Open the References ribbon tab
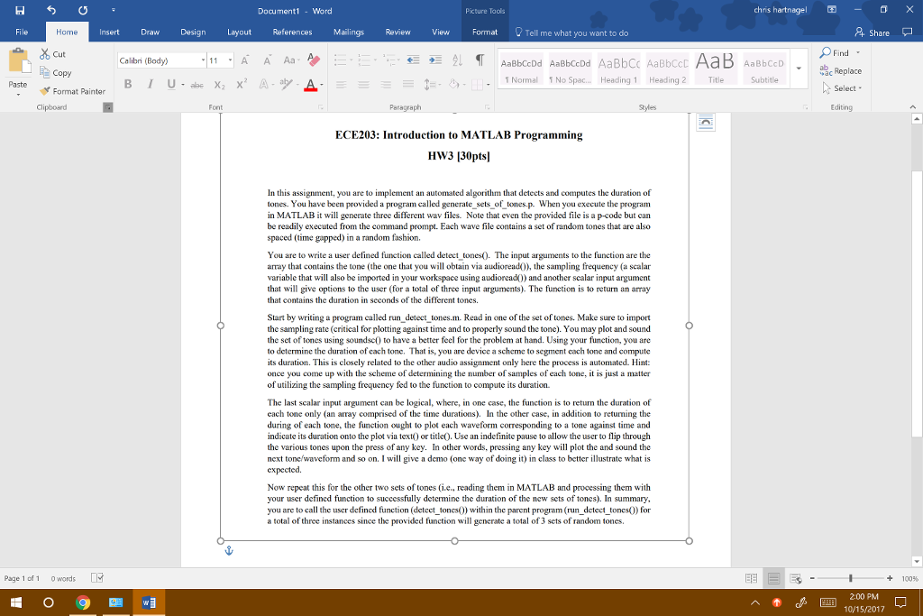The height and width of the screenshot is (616, 923). (x=292, y=31)
